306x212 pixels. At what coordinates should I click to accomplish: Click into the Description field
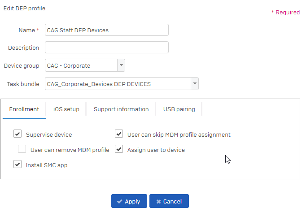pos(107,47)
